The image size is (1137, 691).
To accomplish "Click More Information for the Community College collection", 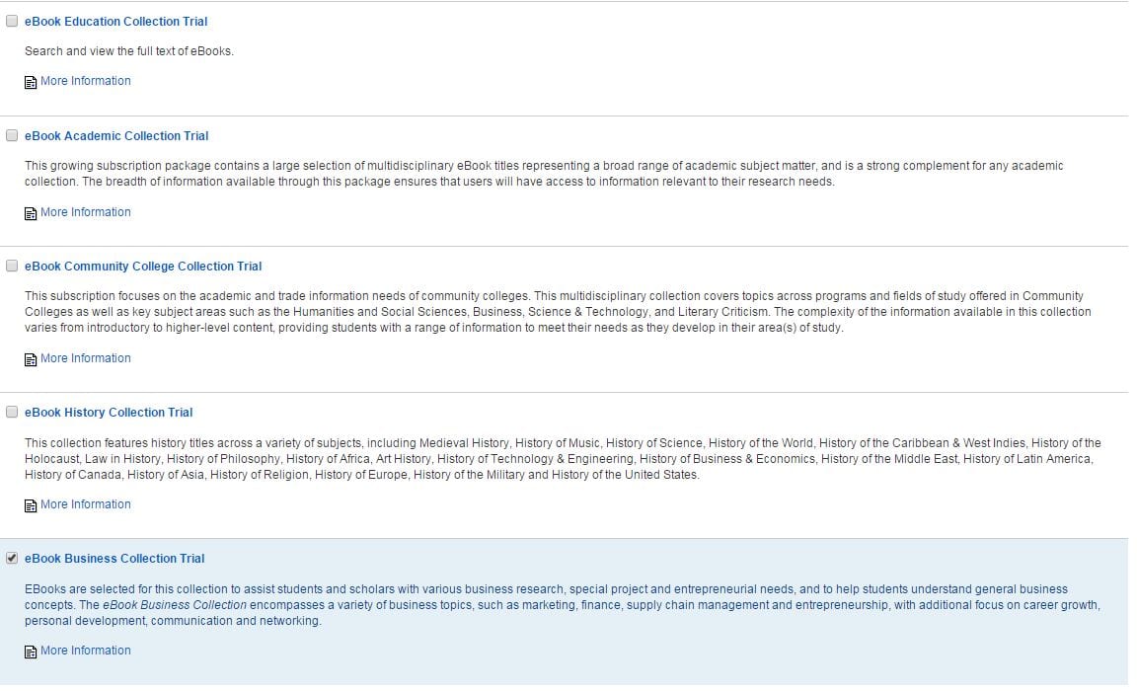I will click(86, 357).
